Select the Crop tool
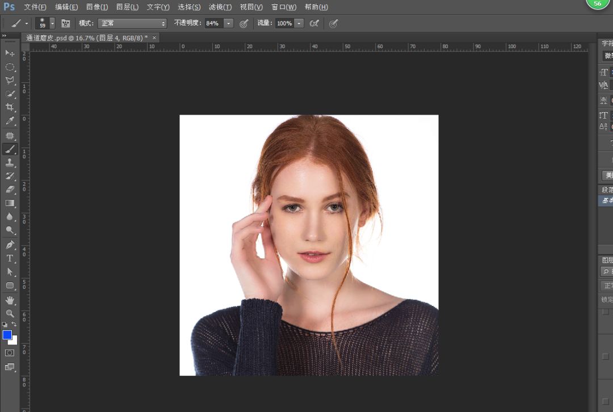Screen dimensions: 613x412 coord(10,107)
